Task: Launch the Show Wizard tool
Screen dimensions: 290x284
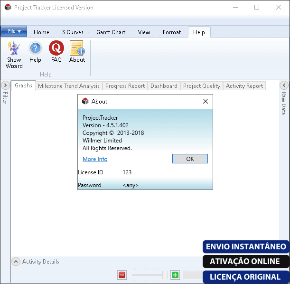Action: tap(14, 55)
